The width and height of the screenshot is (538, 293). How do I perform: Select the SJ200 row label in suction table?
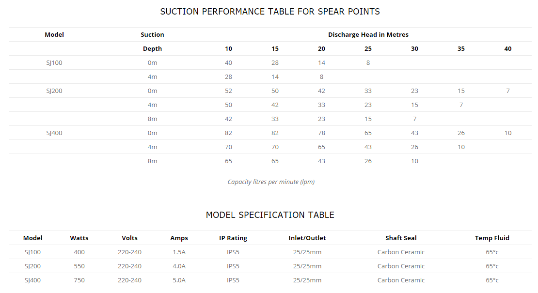coord(54,91)
